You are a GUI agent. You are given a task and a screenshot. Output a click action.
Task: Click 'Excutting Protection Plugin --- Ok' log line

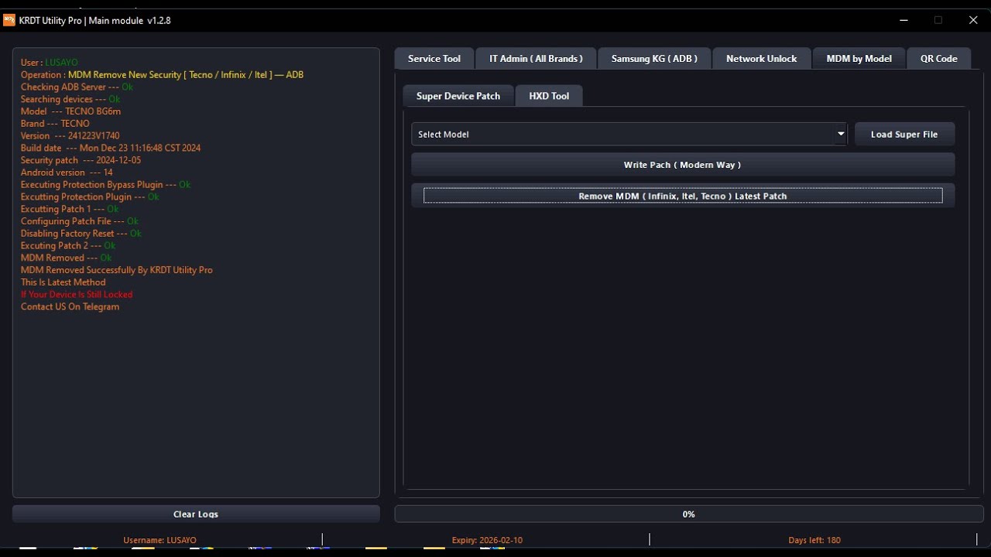[90, 197]
